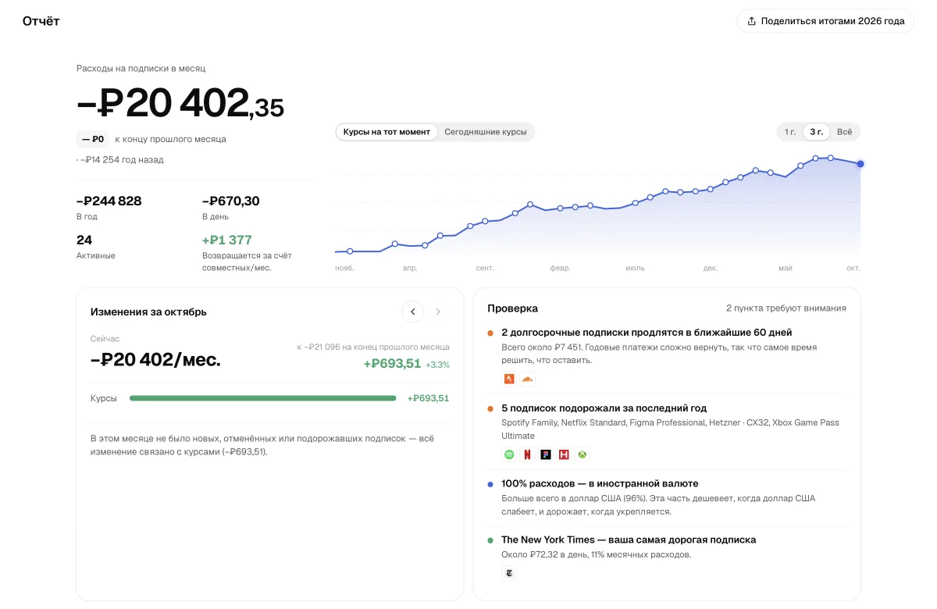Click the 'Отчёт' page title

41,21
